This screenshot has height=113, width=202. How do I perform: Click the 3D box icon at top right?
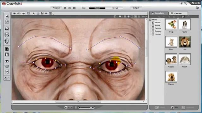coord(197,8)
